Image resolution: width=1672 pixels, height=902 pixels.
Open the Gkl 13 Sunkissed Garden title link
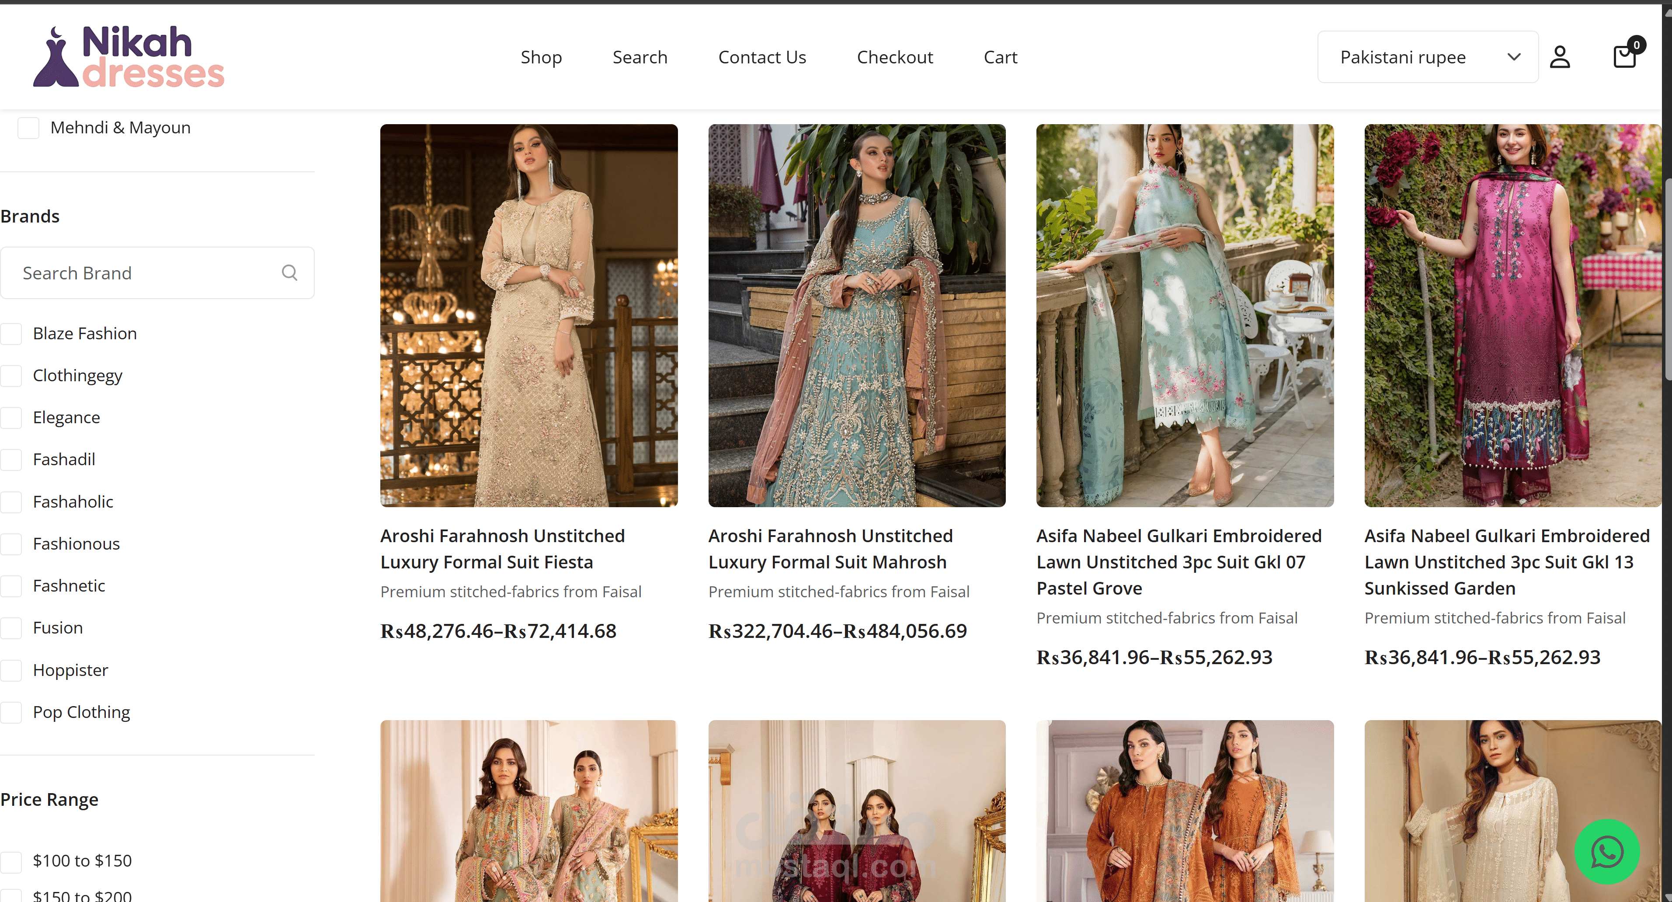[x=1507, y=562]
